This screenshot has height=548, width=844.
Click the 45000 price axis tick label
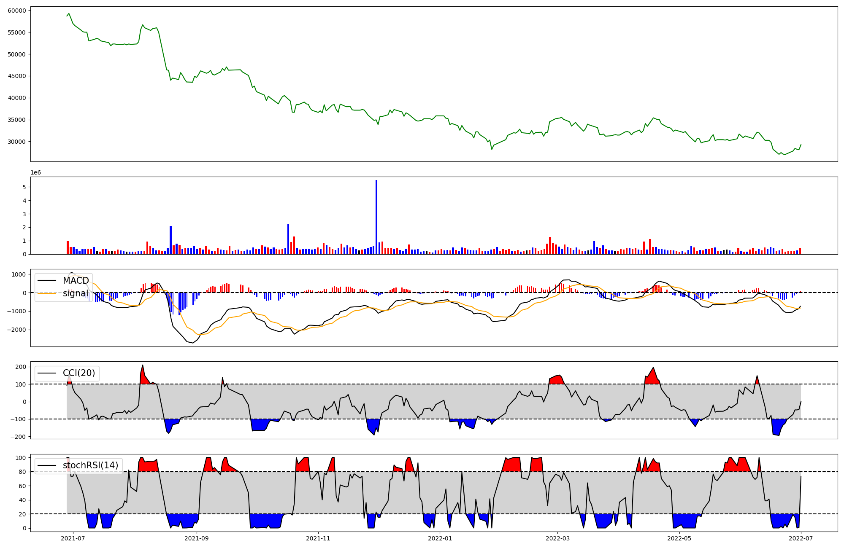(16, 76)
